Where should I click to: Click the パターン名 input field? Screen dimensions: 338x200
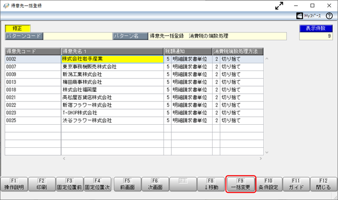click(217, 36)
